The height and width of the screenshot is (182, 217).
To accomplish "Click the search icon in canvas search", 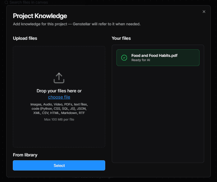I will 6,2.
